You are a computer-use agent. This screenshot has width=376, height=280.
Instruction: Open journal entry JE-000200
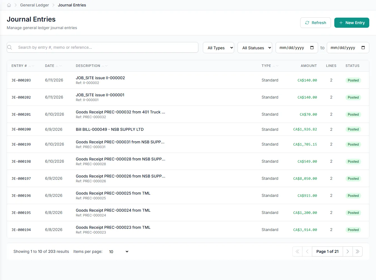(x=21, y=129)
